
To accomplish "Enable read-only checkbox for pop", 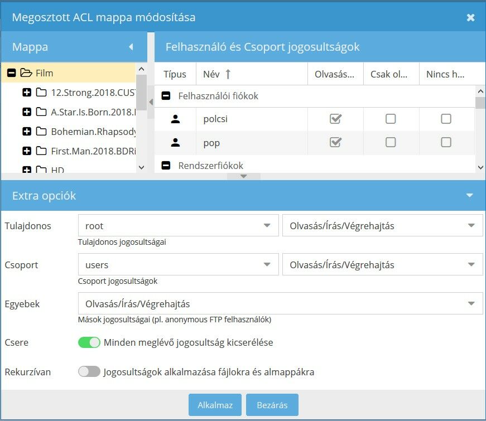I will click(391, 143).
